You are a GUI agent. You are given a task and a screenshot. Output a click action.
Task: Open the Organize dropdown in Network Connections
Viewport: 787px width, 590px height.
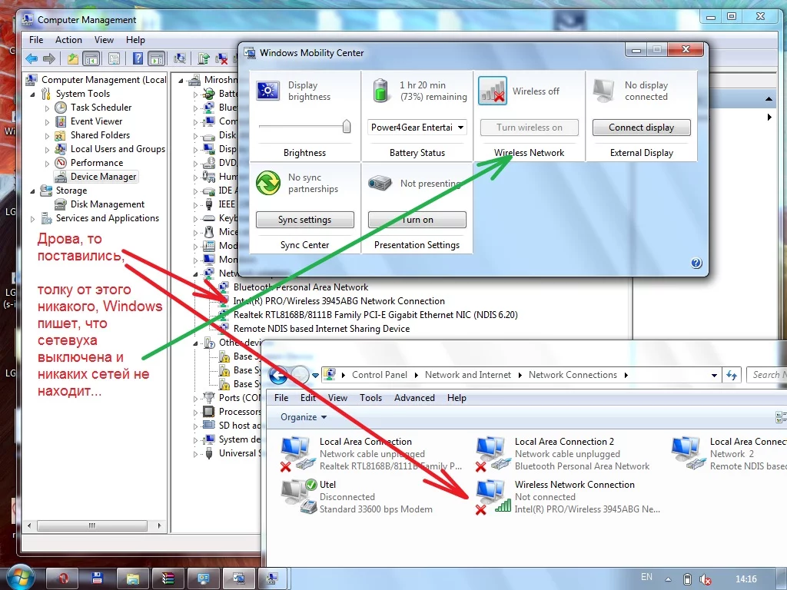pos(303,417)
